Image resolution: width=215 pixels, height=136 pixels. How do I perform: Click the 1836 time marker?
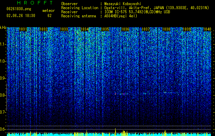125,29
